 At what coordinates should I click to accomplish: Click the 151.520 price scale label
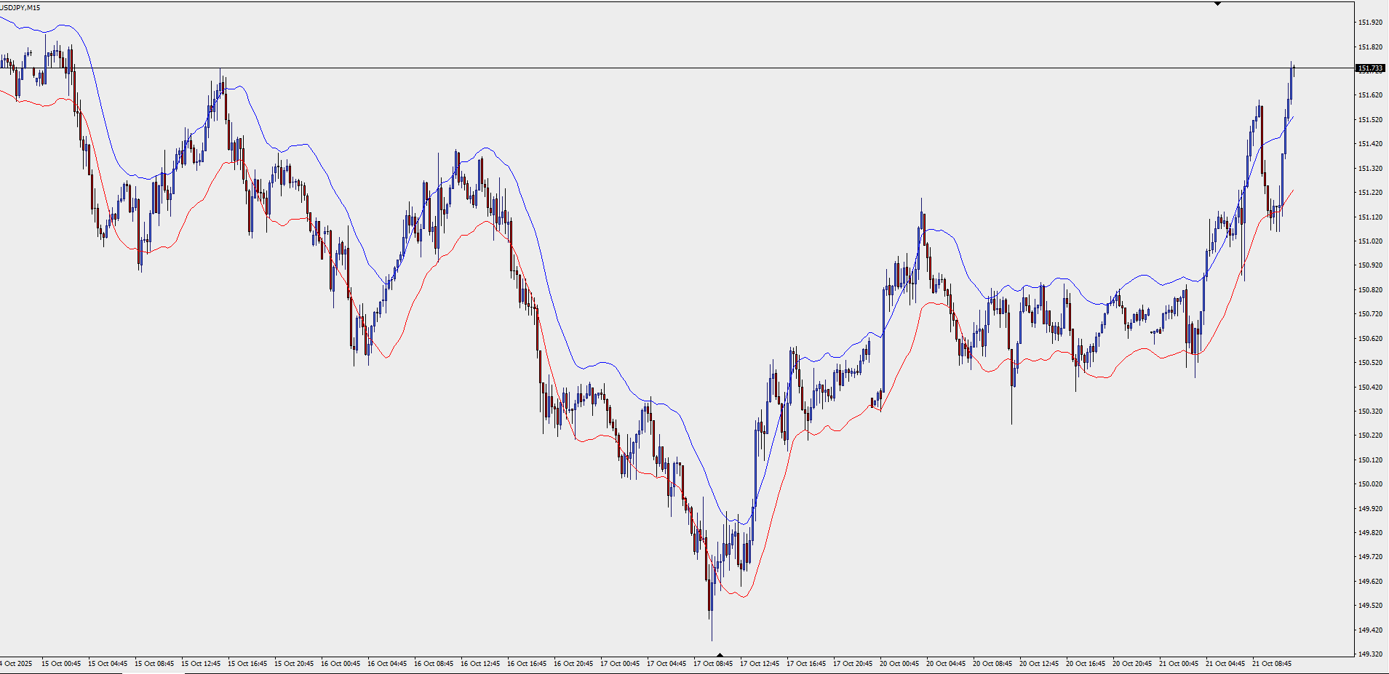click(x=1370, y=120)
